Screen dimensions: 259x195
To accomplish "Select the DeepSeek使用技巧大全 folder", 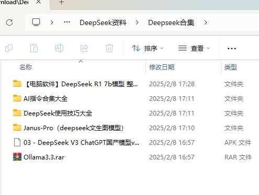I will (58, 113).
